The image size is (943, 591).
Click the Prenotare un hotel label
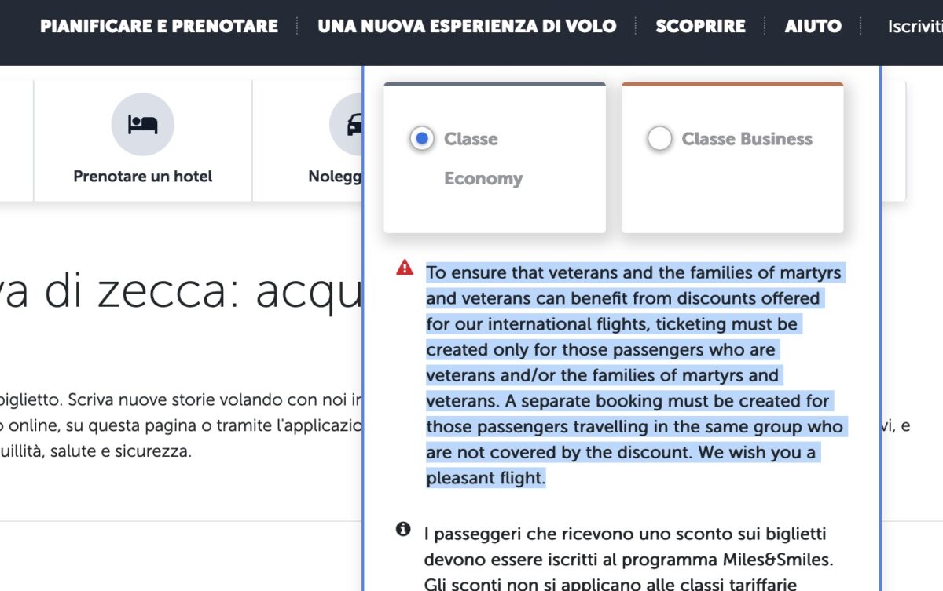click(x=143, y=176)
